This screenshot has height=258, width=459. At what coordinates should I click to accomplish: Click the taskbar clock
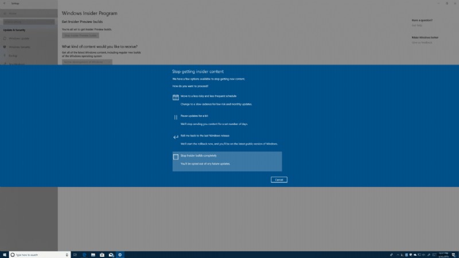(x=444, y=255)
